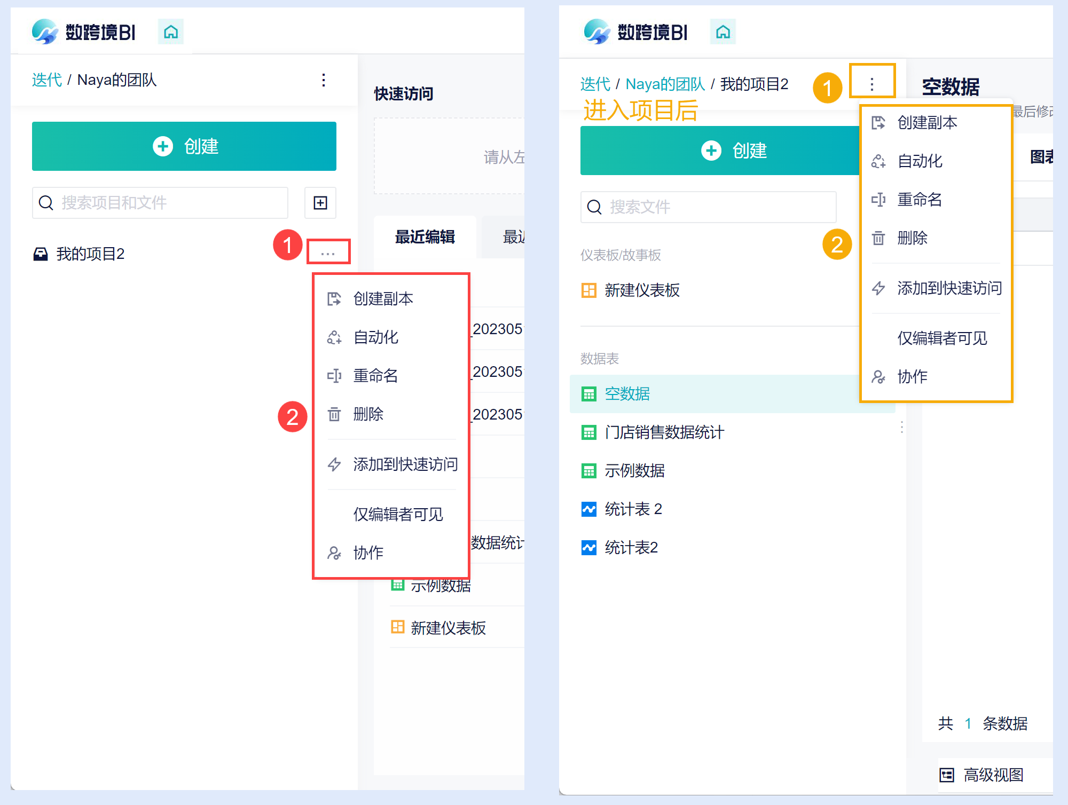The image size is (1068, 805).
Task: Open the 统计表 2 chart item
Action: coord(633,509)
